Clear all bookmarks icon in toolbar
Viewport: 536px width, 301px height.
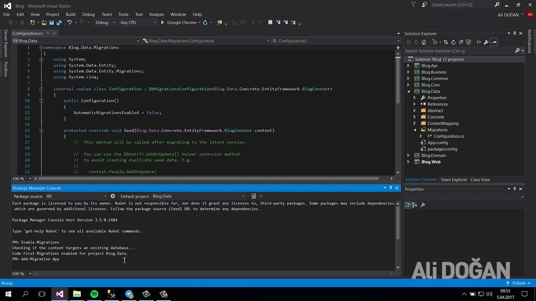[293, 23]
